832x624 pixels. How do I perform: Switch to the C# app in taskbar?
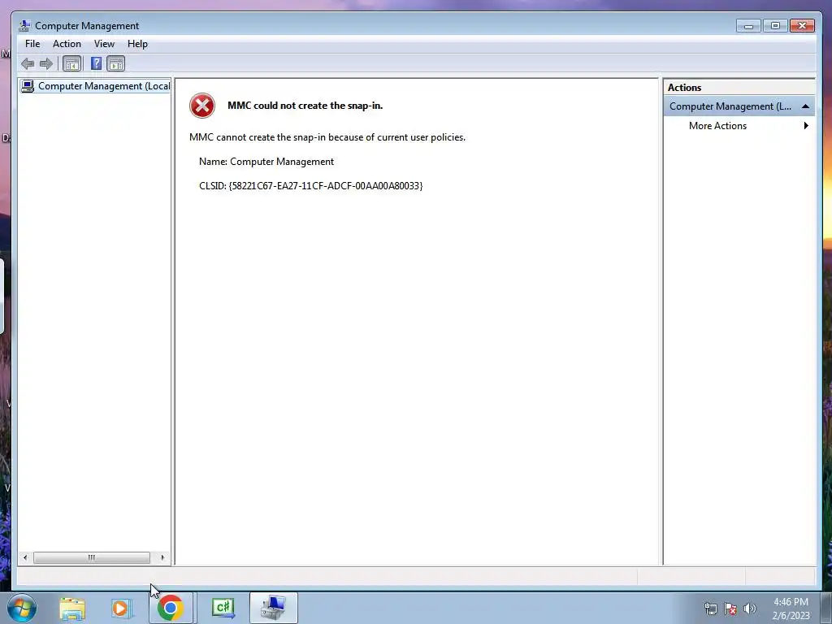coord(223,608)
